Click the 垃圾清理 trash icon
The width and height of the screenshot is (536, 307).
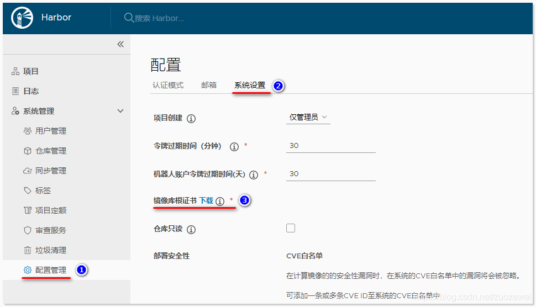pyautogui.click(x=28, y=250)
